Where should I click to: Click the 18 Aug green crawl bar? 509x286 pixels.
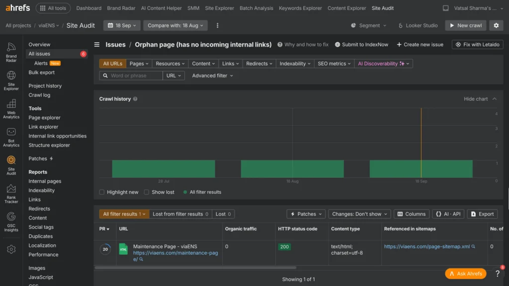[292, 169]
